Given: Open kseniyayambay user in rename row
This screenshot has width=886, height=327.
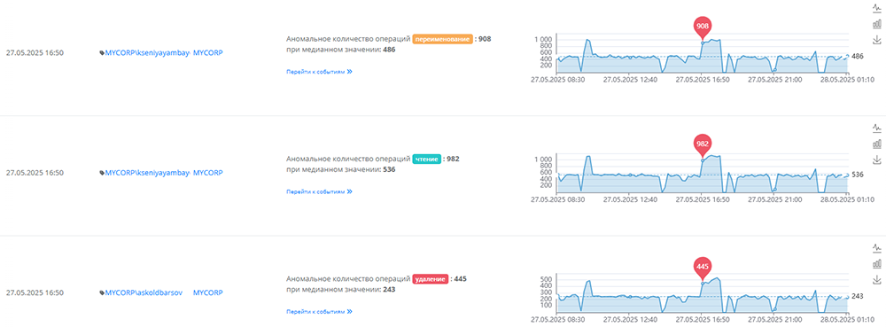Looking at the screenshot, I should (147, 52).
